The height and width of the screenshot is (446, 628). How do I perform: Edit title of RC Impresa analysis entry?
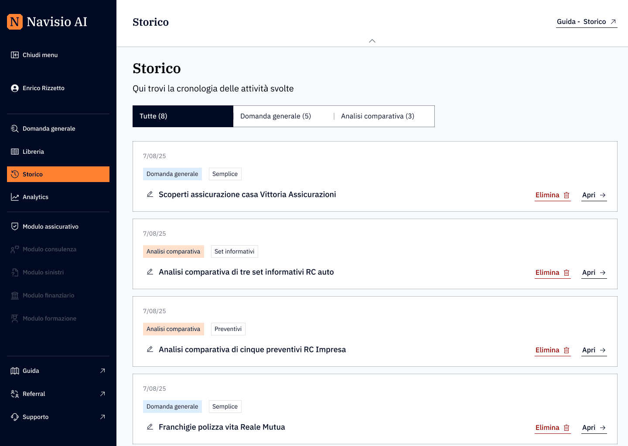[150, 349]
